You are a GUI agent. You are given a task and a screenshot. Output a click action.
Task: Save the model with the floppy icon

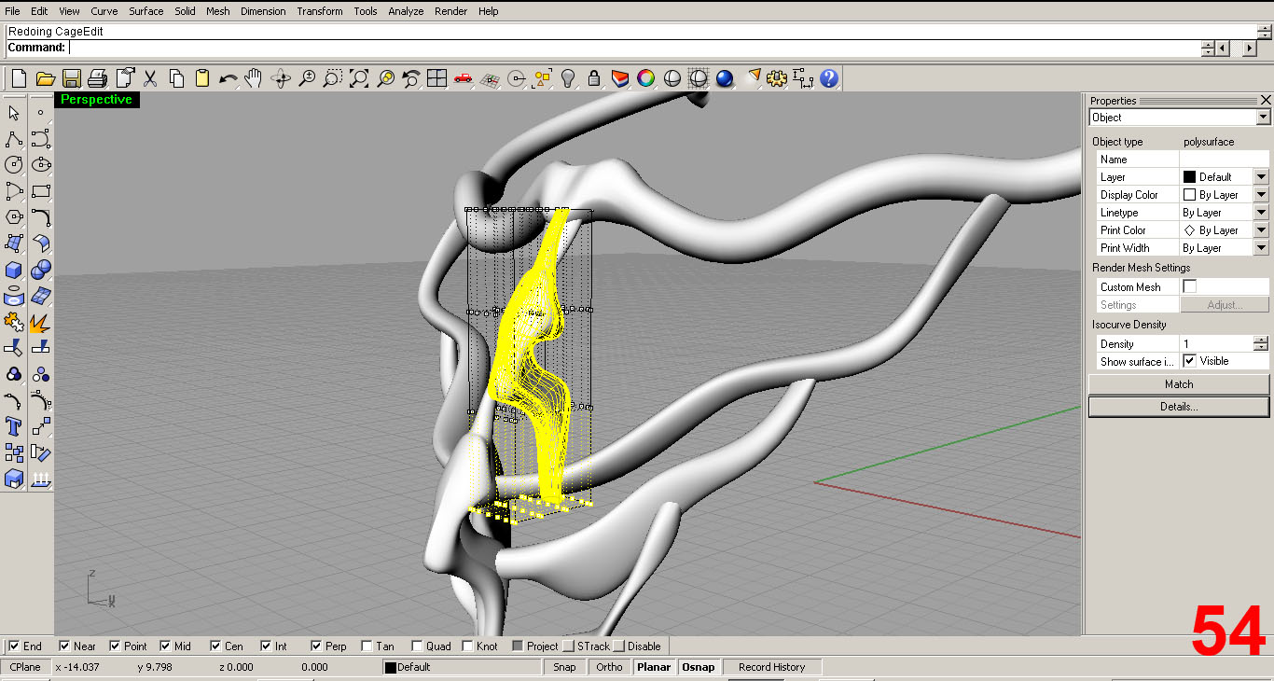(71, 78)
